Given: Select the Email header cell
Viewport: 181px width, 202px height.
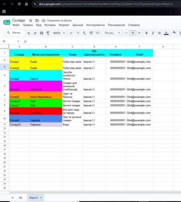Looking at the screenshot, I should pyautogui.click(x=140, y=53).
